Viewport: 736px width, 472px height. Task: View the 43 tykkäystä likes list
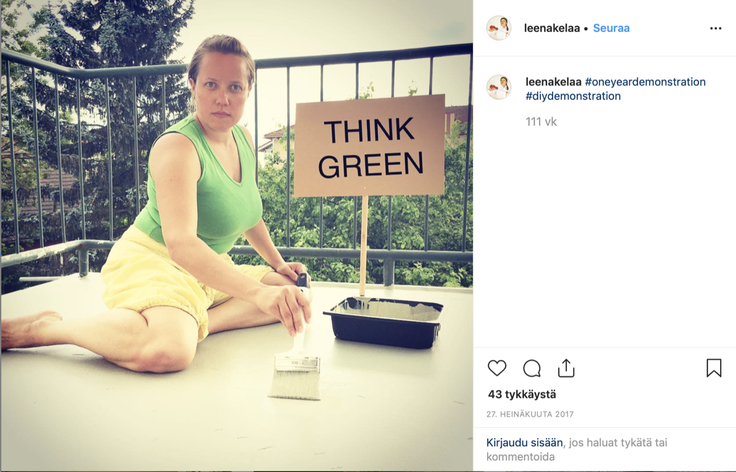pos(522,395)
